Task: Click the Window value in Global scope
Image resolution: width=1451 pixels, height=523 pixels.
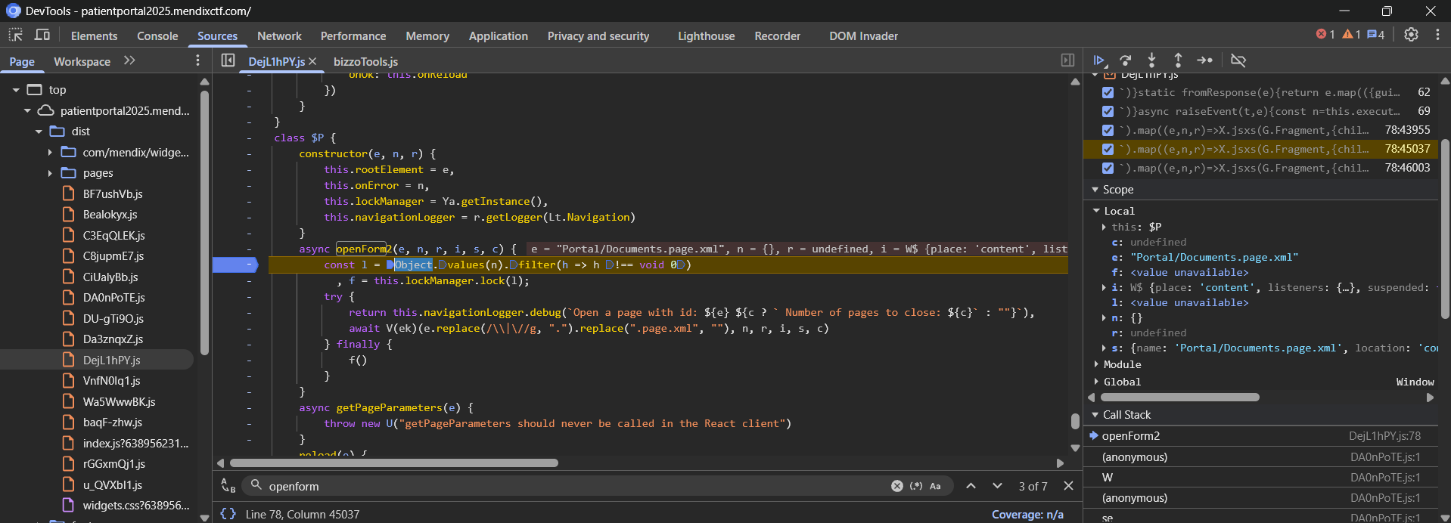Action: click(1415, 382)
